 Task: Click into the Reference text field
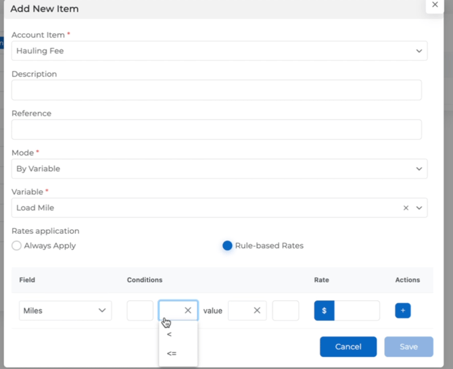tap(216, 130)
